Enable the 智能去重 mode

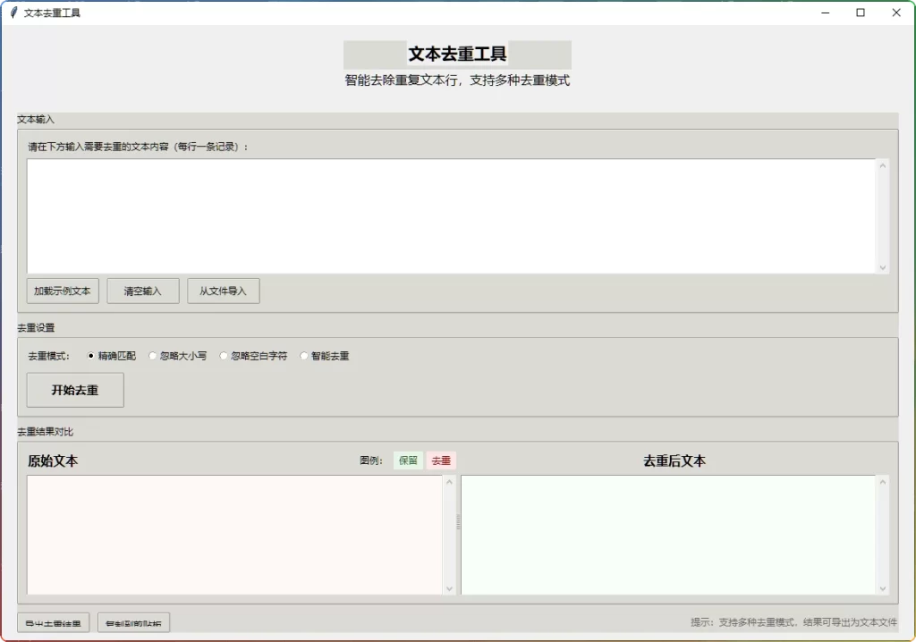point(304,356)
